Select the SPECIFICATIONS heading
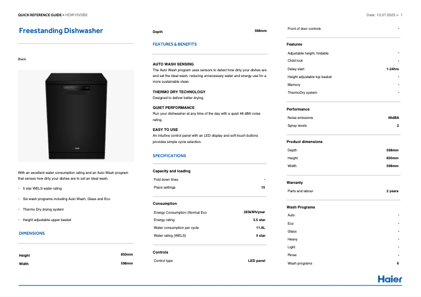The height and width of the screenshot is (297, 421). [169, 156]
